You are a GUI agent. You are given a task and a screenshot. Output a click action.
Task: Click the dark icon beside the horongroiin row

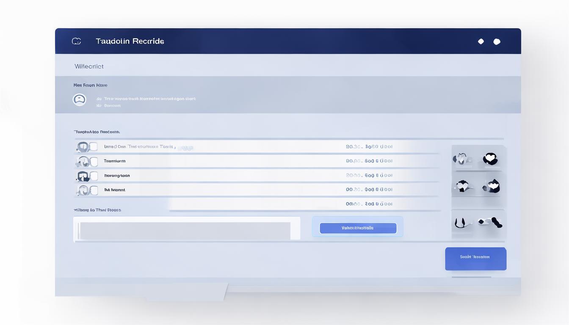(82, 176)
